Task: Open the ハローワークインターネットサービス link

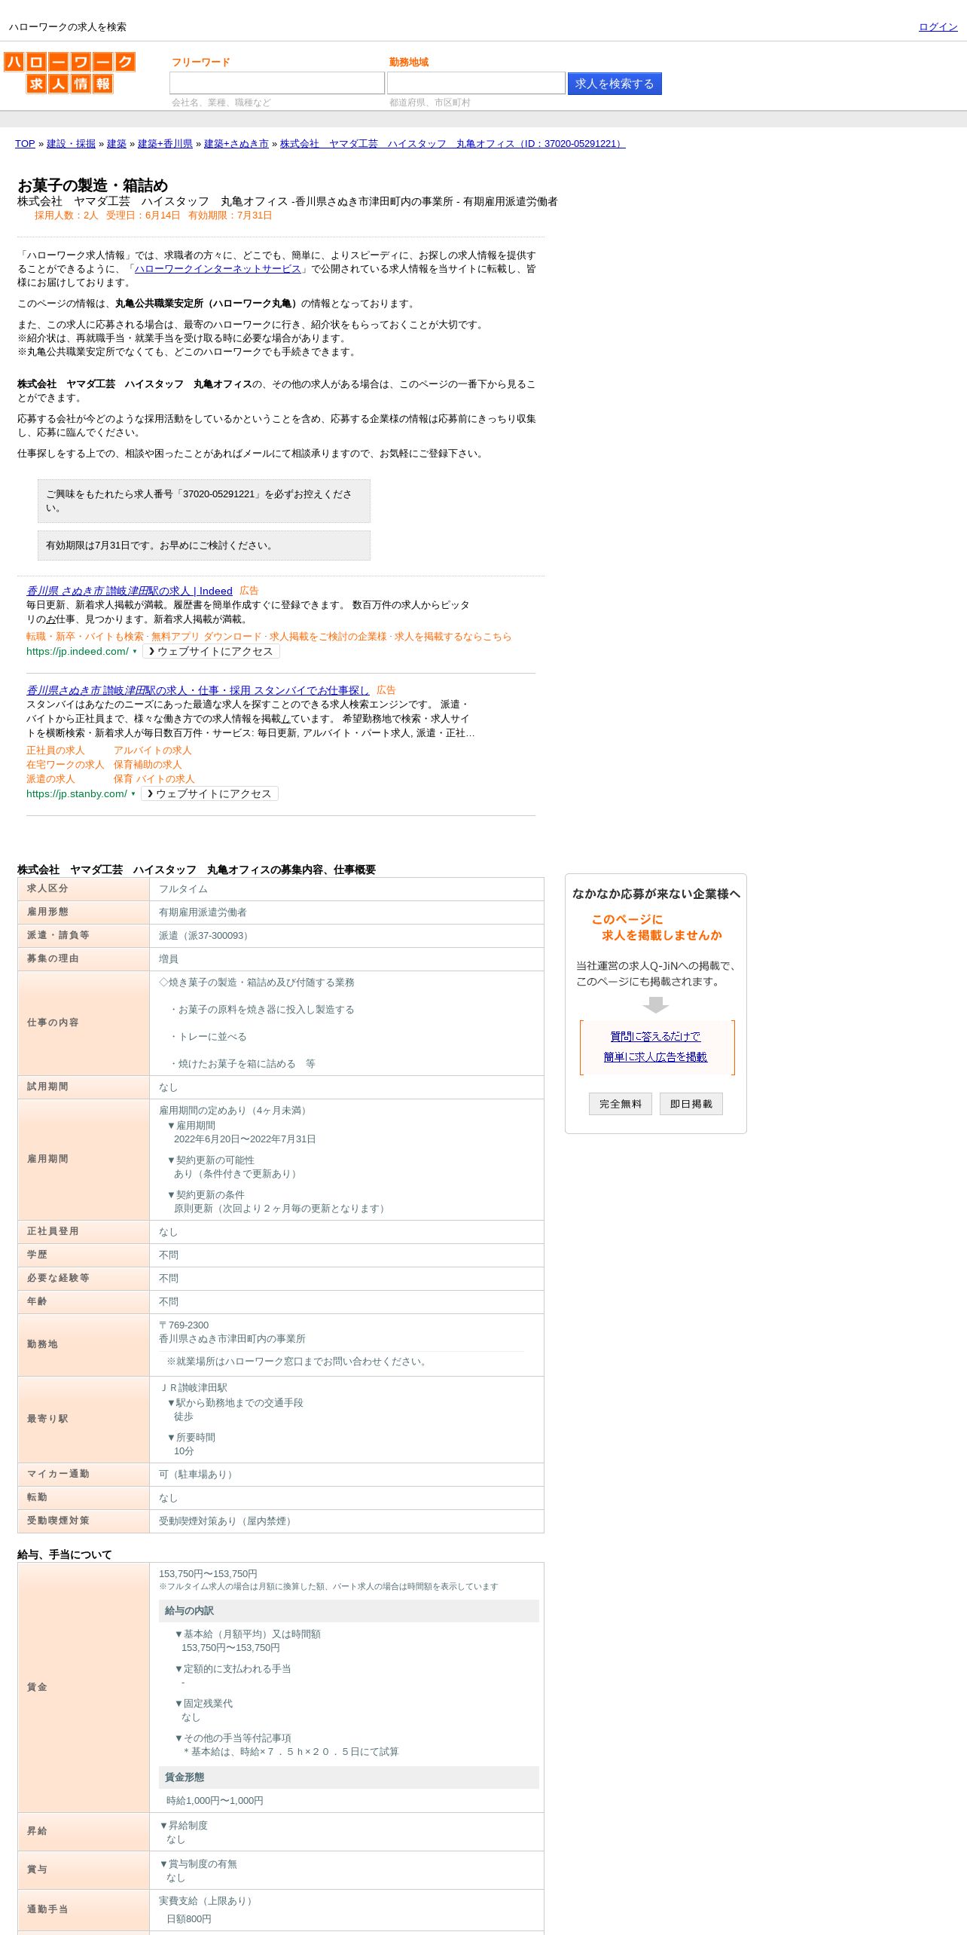Action: tap(218, 269)
